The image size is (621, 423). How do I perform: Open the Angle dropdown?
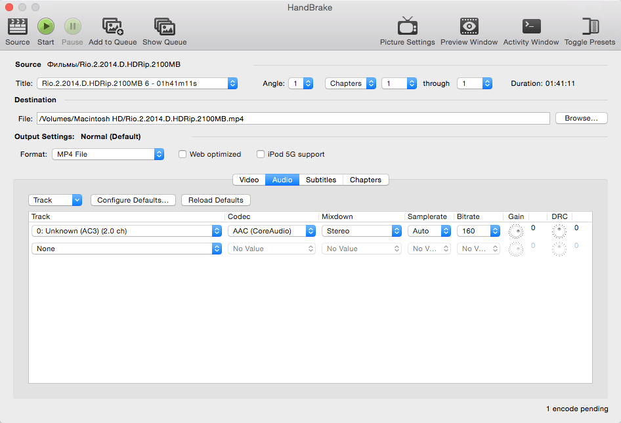pos(301,83)
